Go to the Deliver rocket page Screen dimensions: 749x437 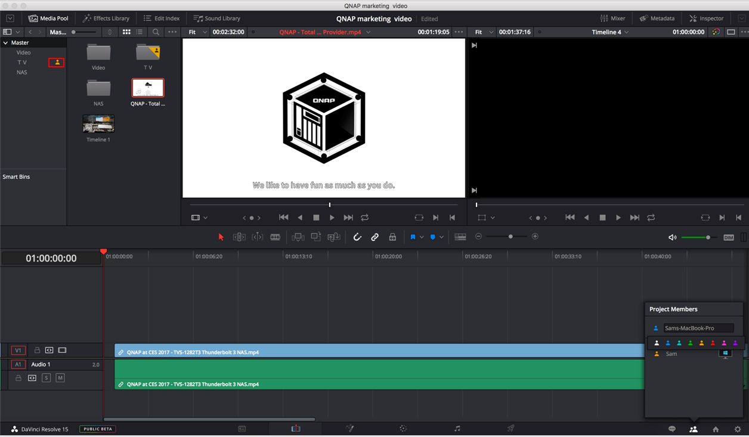tap(511, 429)
